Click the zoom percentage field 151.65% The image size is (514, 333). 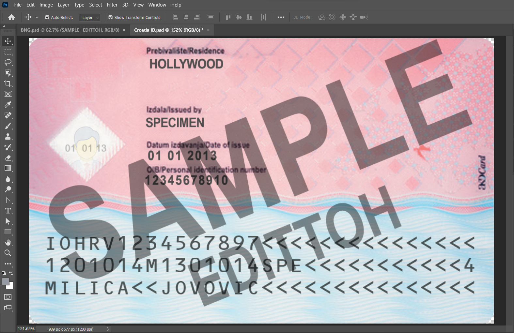coord(26,329)
